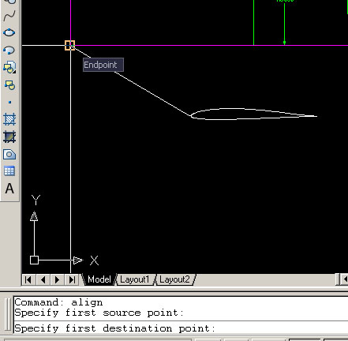Click the orange Endpoint snap marker
The image size is (348, 341).
70,46
